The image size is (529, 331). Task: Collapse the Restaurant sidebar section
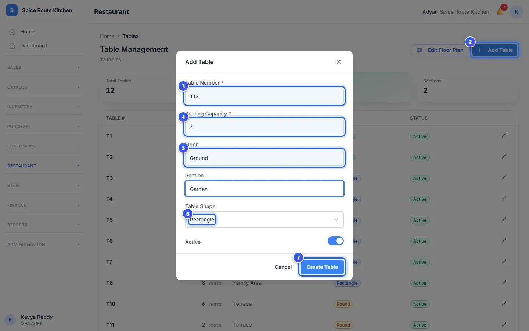tap(44, 166)
